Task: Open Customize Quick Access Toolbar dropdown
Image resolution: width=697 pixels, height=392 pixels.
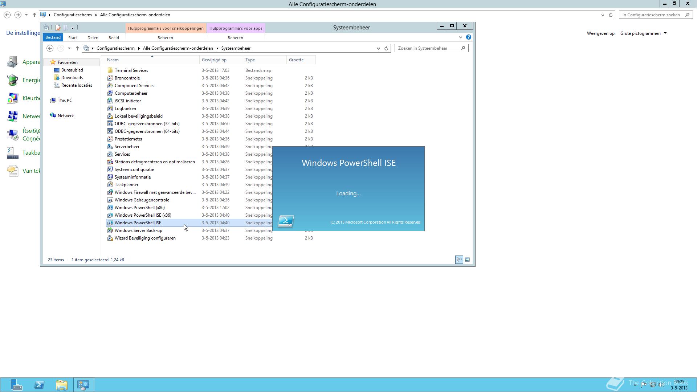Action: coord(72,28)
